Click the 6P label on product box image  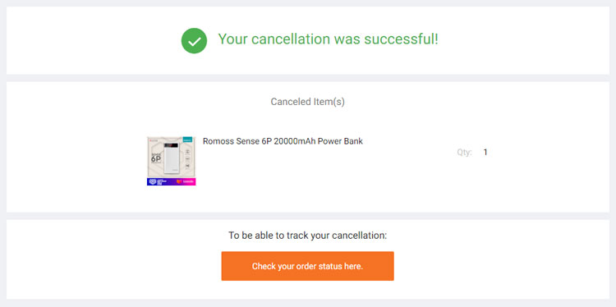point(156,159)
